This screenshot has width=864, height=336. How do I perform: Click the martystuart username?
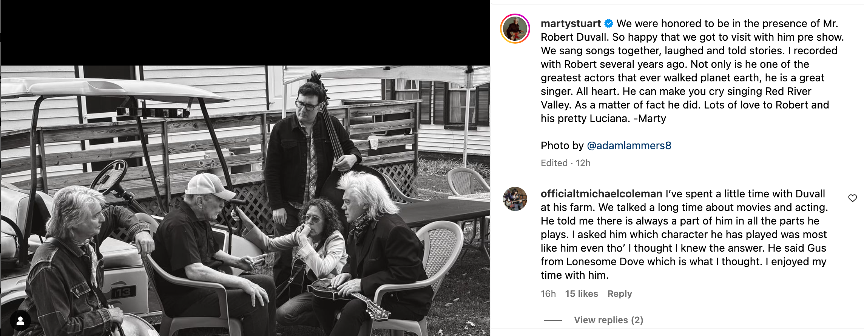571,24
